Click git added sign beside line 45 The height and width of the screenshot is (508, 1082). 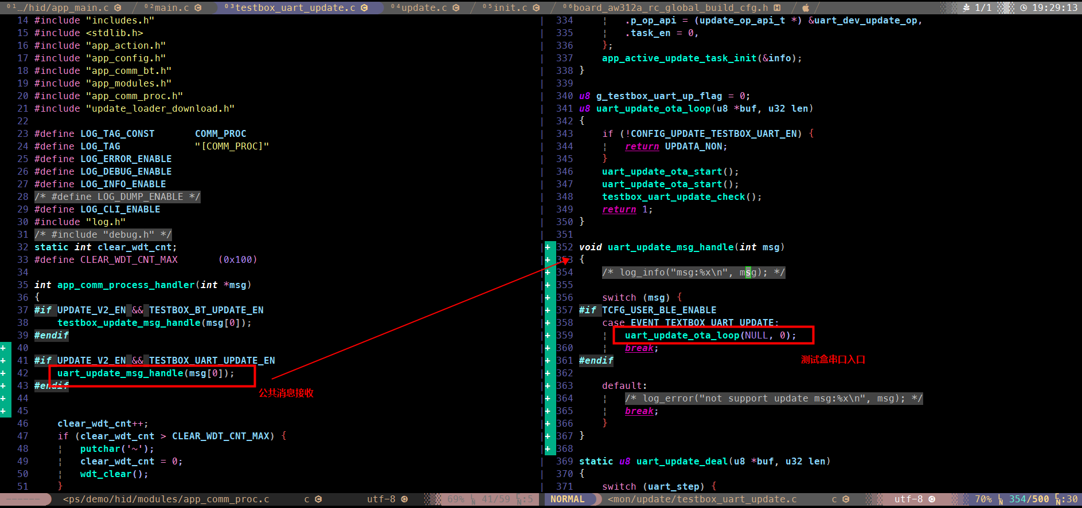(x=3, y=411)
